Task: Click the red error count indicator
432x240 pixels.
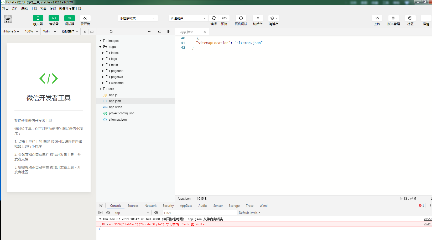Action: pos(421,206)
